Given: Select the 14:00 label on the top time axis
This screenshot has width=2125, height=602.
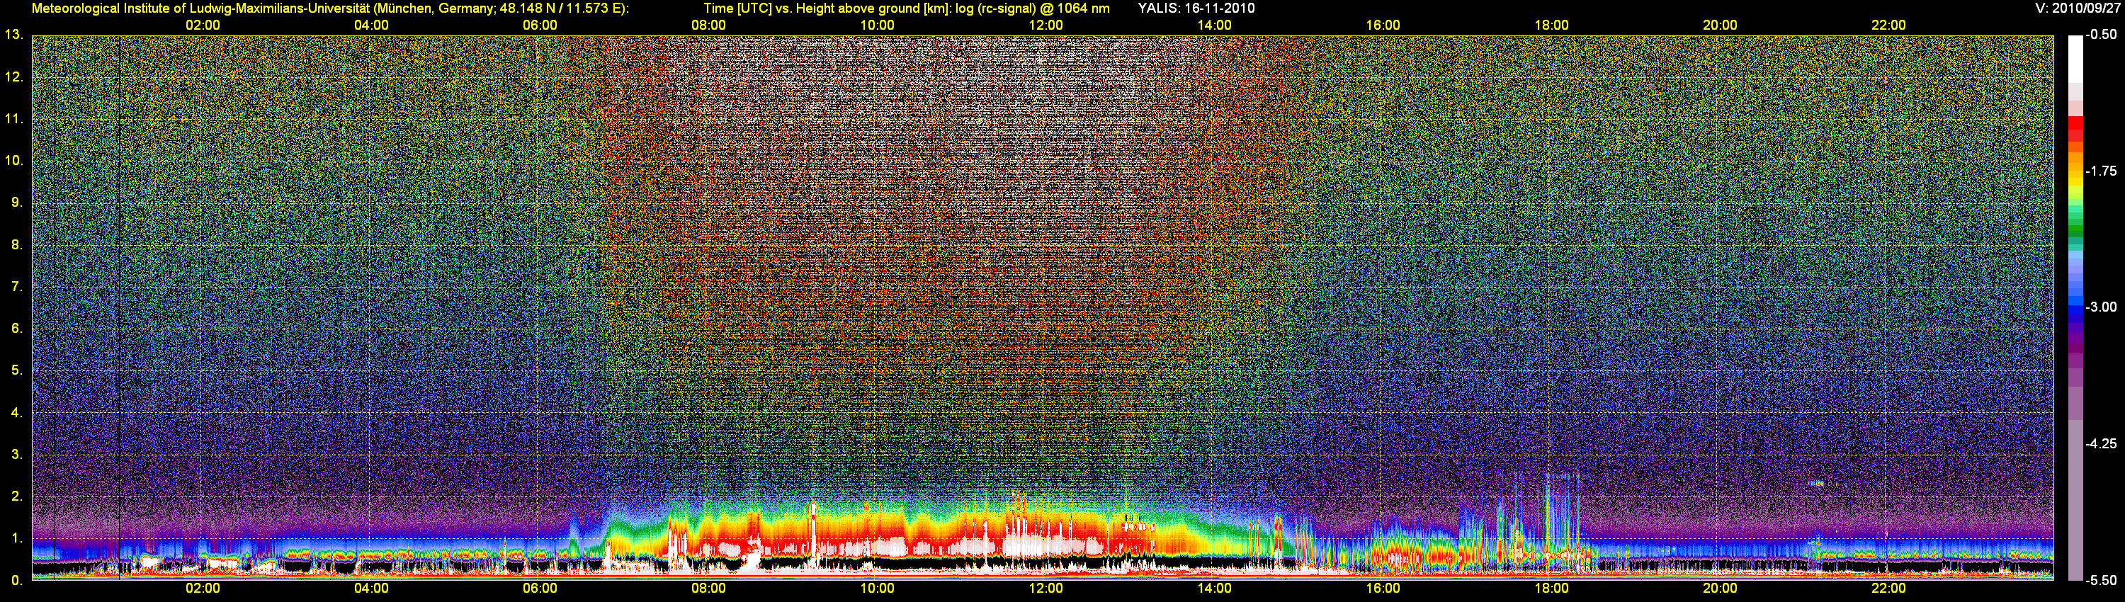Looking at the screenshot, I should pyautogui.click(x=1214, y=25).
